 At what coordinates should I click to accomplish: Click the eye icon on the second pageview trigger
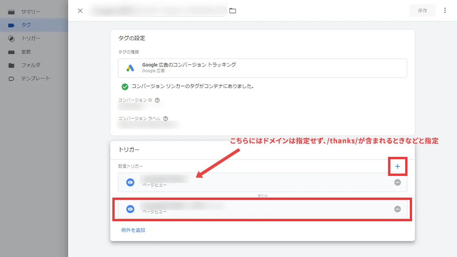coord(131,209)
